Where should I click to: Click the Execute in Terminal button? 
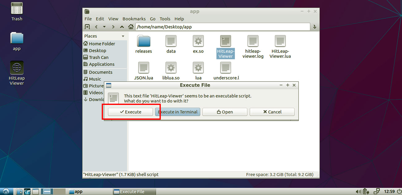point(178,112)
